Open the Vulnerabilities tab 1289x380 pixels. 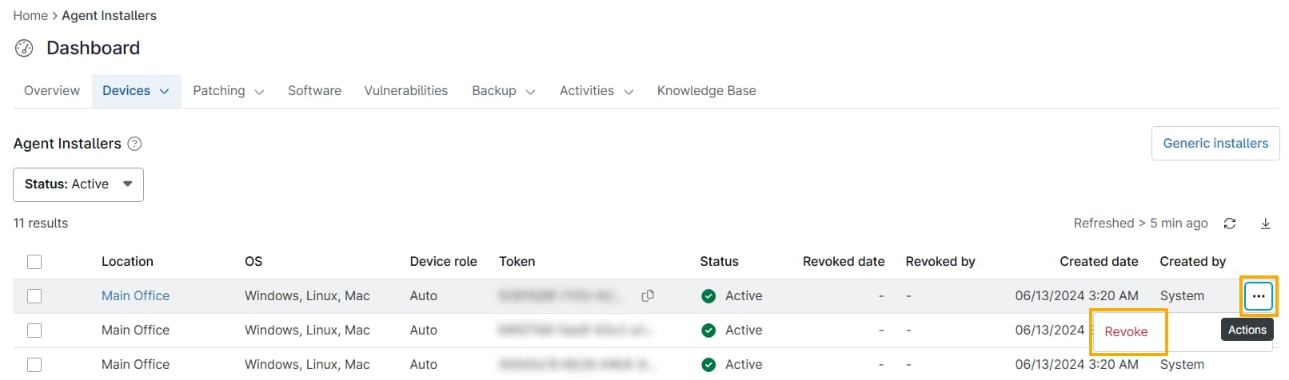tap(406, 91)
